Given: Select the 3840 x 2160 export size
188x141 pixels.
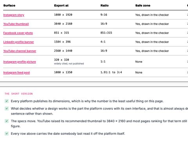Looking at the screenshot, I should click(63, 24).
